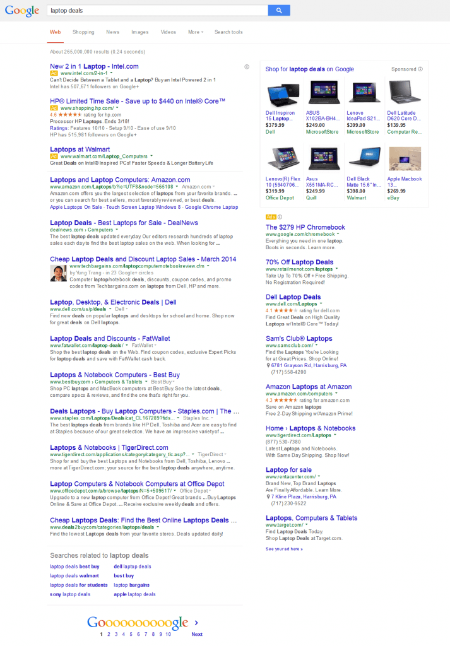Open 70% Off Laptop Deals ad
The width and height of the screenshot is (450, 646).
[x=300, y=262]
